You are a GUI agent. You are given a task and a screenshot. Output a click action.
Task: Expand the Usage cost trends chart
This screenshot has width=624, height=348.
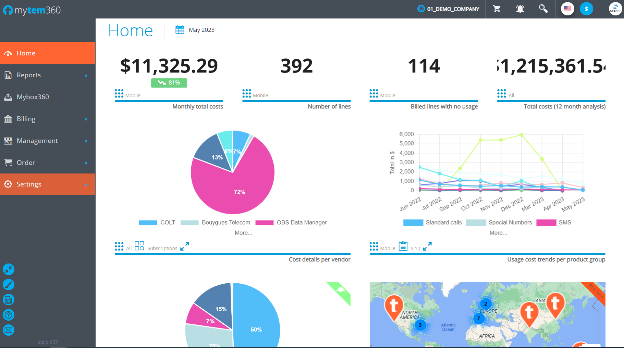coord(427,246)
